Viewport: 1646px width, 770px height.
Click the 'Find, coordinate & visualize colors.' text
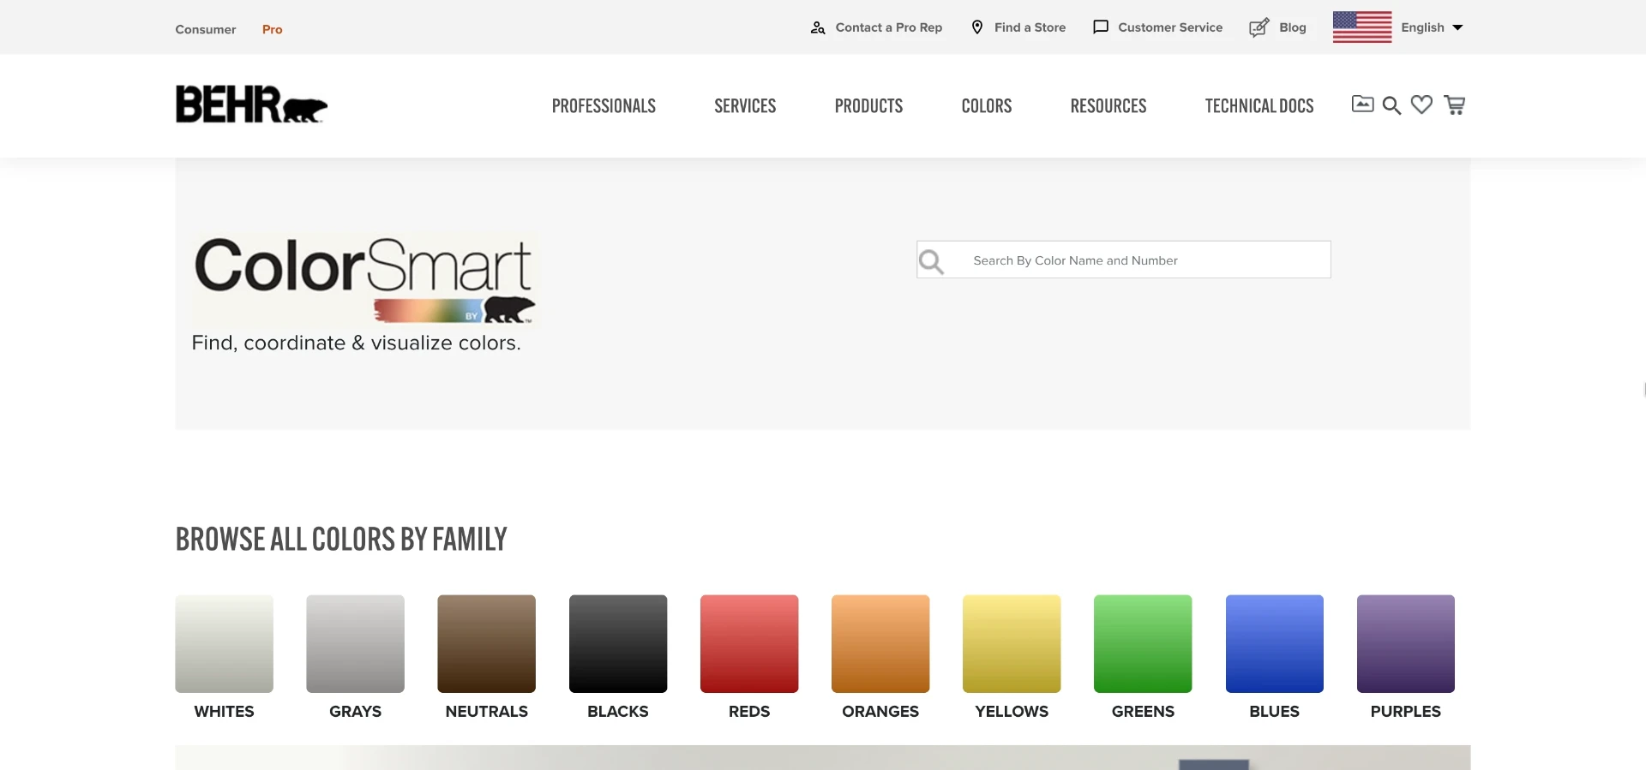(x=356, y=343)
